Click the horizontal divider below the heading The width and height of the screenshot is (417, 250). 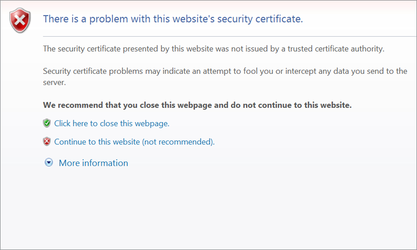click(x=230, y=37)
